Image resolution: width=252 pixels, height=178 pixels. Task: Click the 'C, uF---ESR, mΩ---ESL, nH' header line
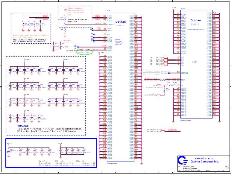[61, 161]
